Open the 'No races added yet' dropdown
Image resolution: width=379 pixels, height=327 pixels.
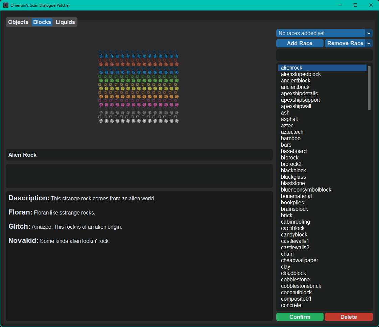(324, 33)
